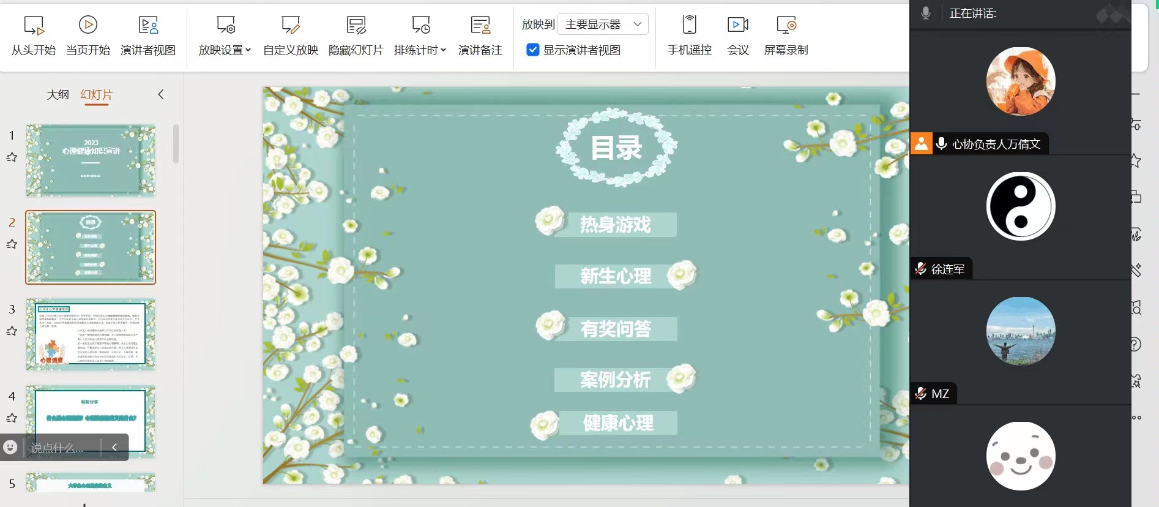Collapse the slide thumbnail panel
The width and height of the screenshot is (1159, 507).
point(161,94)
